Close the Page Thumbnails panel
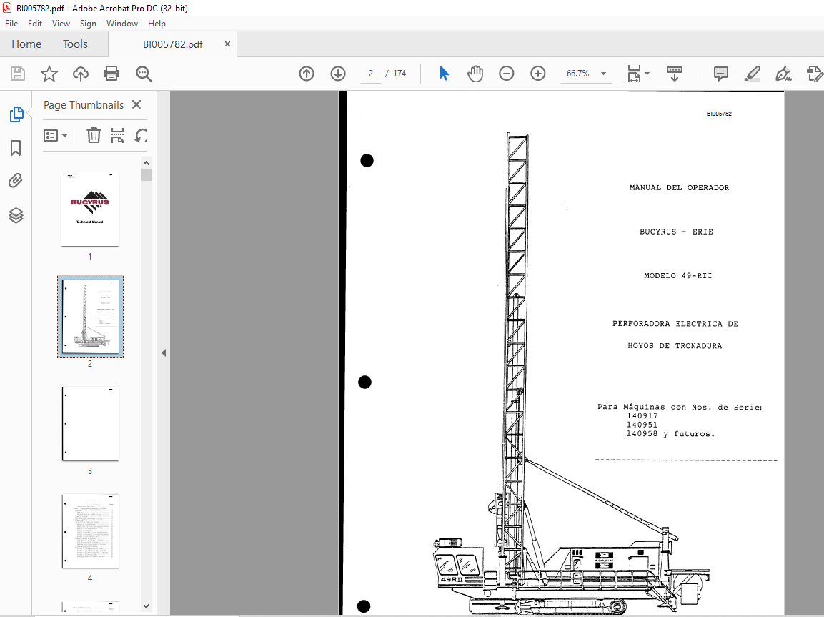This screenshot has width=824, height=617. (x=136, y=104)
